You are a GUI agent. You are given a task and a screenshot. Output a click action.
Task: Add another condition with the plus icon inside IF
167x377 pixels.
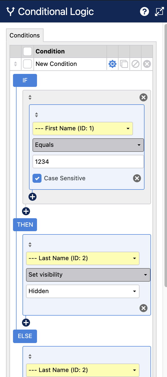pyautogui.click(x=32, y=197)
